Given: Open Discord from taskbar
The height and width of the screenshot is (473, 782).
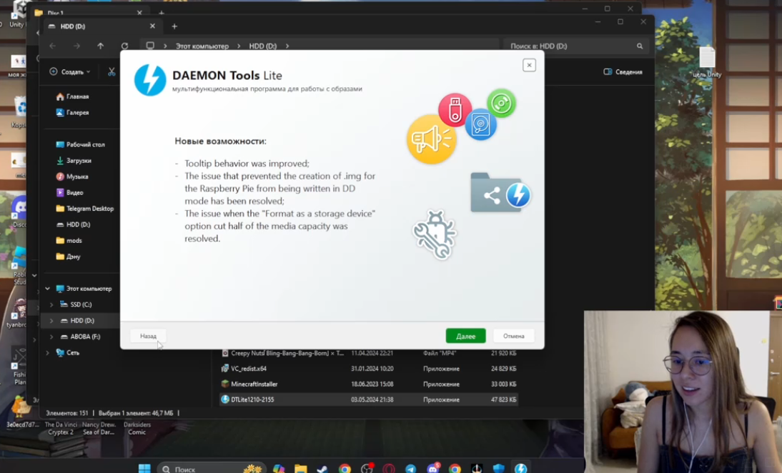Looking at the screenshot, I should coord(432,469).
